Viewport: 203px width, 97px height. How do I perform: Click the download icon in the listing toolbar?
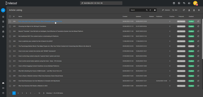pyautogui.click(x=194, y=10)
